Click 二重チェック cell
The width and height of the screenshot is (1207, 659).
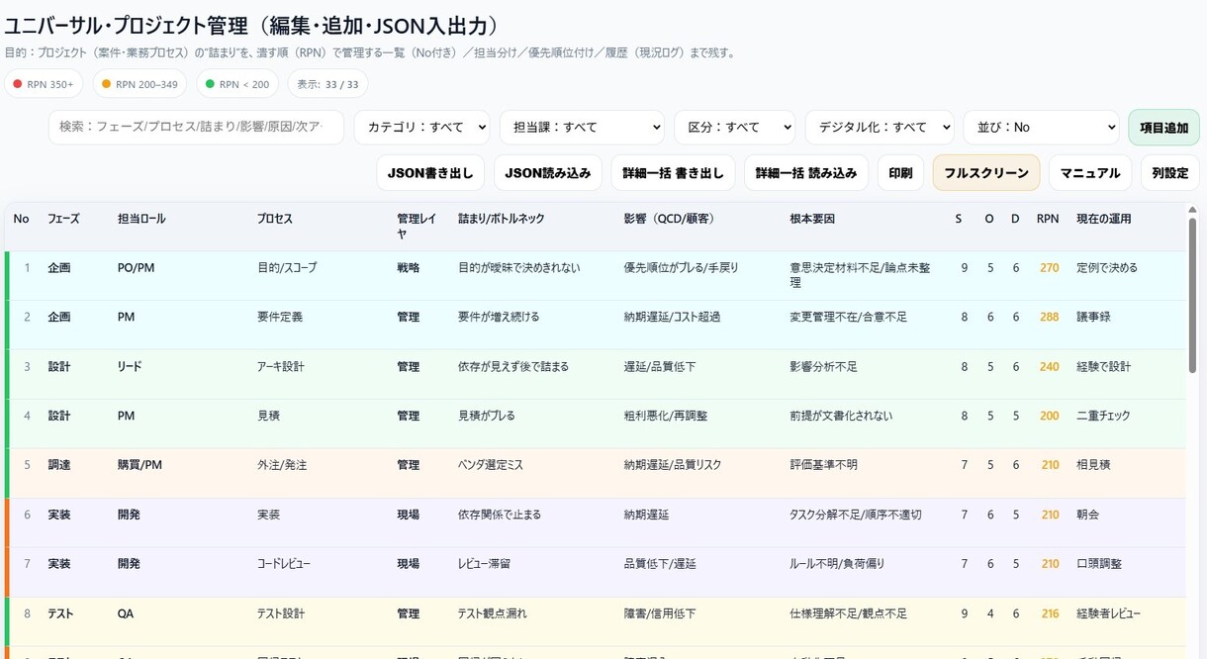pos(1104,417)
